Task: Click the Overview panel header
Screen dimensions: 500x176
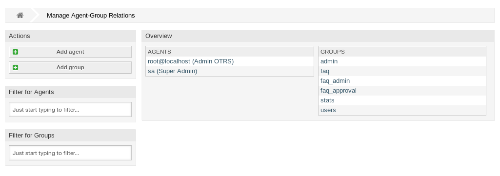Action: (x=318, y=36)
